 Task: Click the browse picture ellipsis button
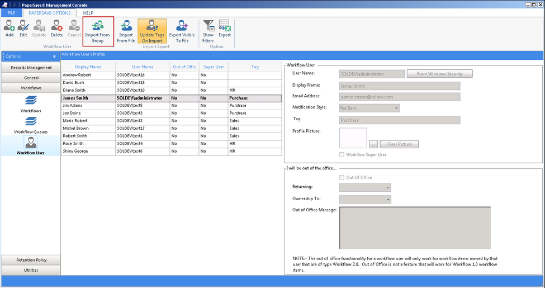[373, 144]
